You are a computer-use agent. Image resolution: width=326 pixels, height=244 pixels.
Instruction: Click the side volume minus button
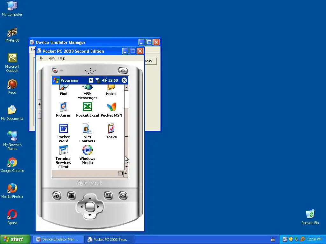(39, 114)
